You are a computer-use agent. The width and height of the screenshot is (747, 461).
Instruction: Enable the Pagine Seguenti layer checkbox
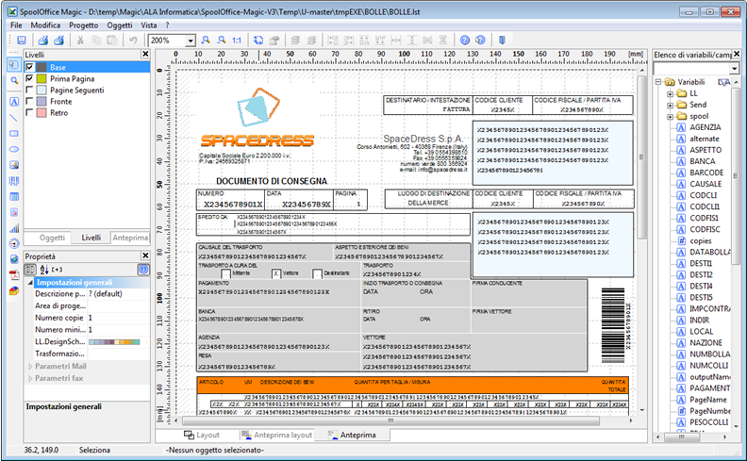[29, 91]
